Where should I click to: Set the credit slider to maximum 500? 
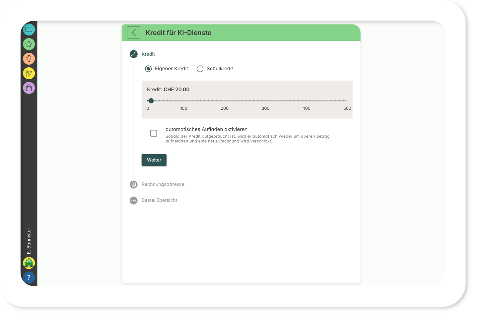click(347, 100)
